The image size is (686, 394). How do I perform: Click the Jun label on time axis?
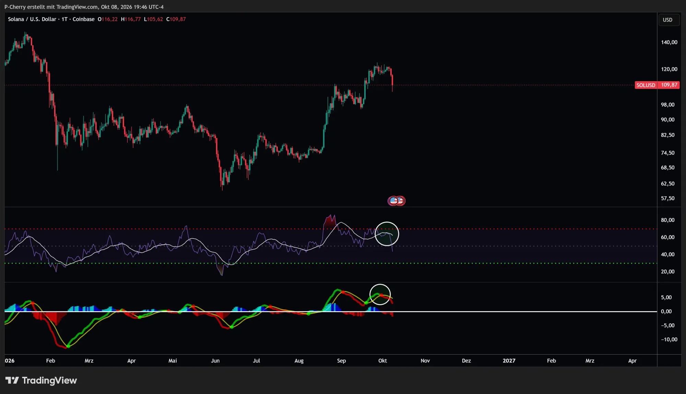coord(215,361)
